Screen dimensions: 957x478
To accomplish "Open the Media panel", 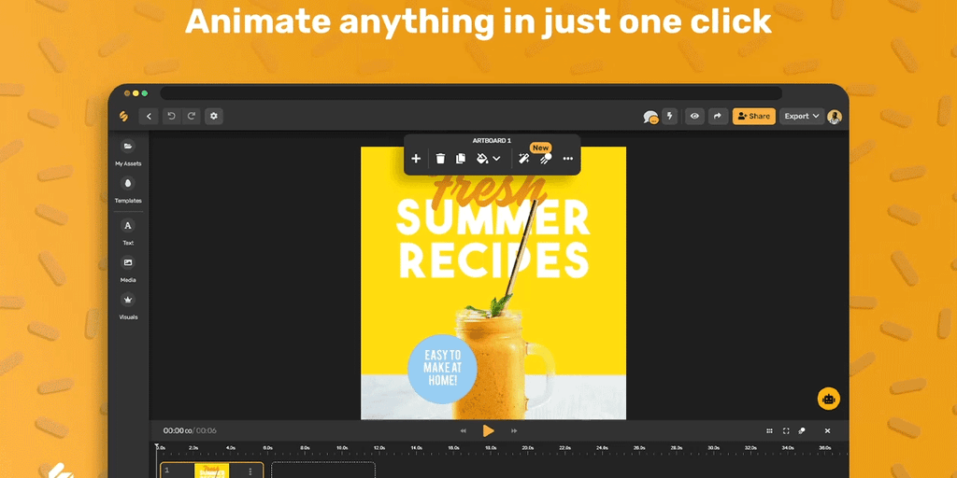I will [x=127, y=270].
